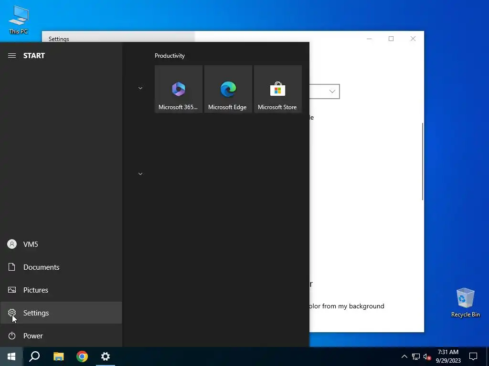Switch to the Settings app in the taskbar
Viewport: 489px width, 366px height.
pos(106,356)
